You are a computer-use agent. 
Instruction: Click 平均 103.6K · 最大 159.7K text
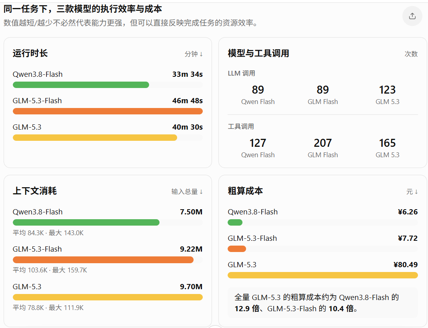[50, 270]
